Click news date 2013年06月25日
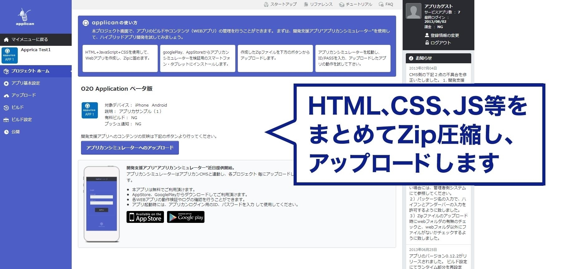This screenshot has width=561, height=269. (423, 250)
